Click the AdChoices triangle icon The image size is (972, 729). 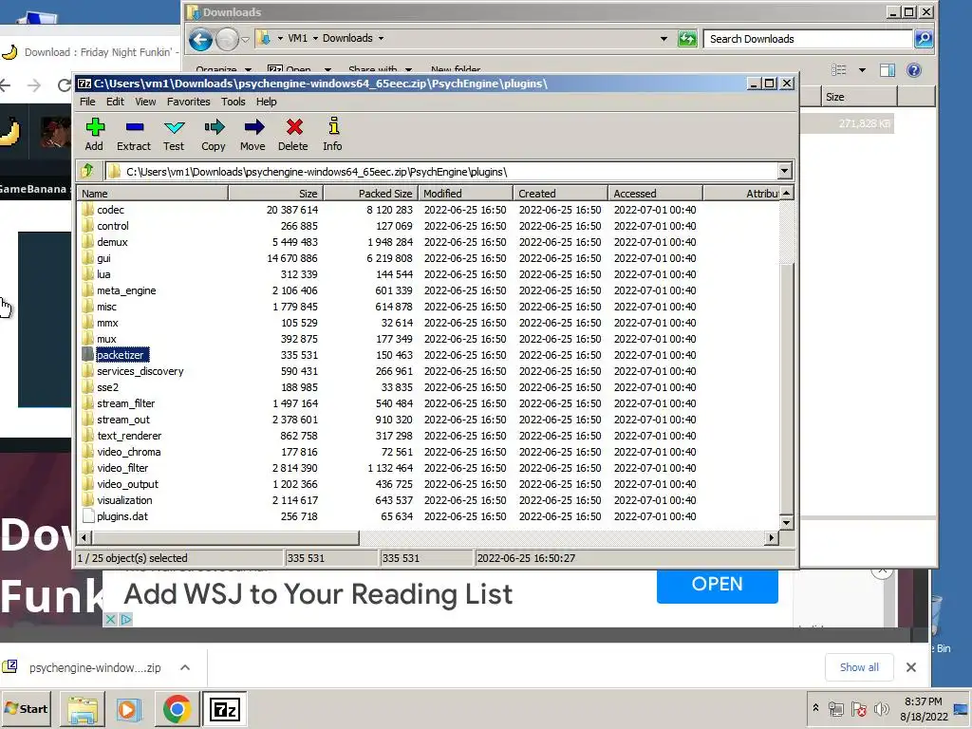coord(126,619)
